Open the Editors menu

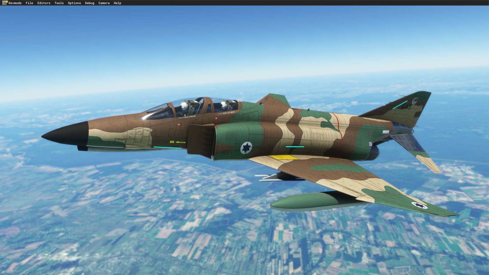(x=44, y=3)
